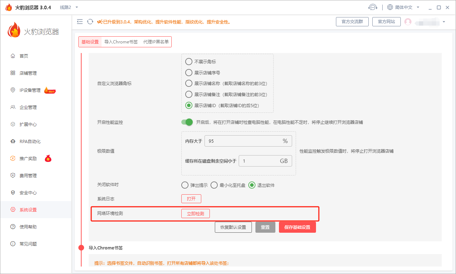Open the 线路2 line selector dropdown

(x=68, y=7)
